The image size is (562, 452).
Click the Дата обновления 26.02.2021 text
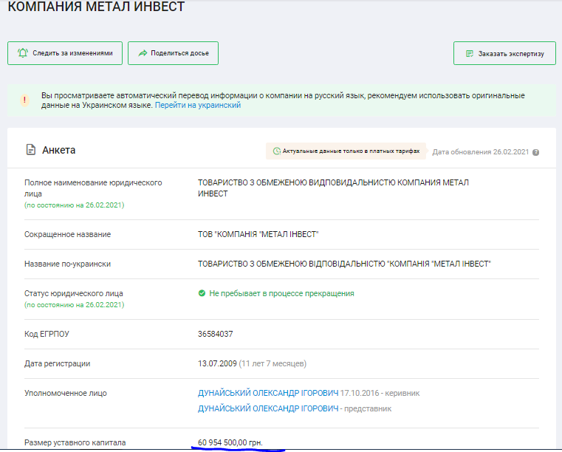point(480,152)
